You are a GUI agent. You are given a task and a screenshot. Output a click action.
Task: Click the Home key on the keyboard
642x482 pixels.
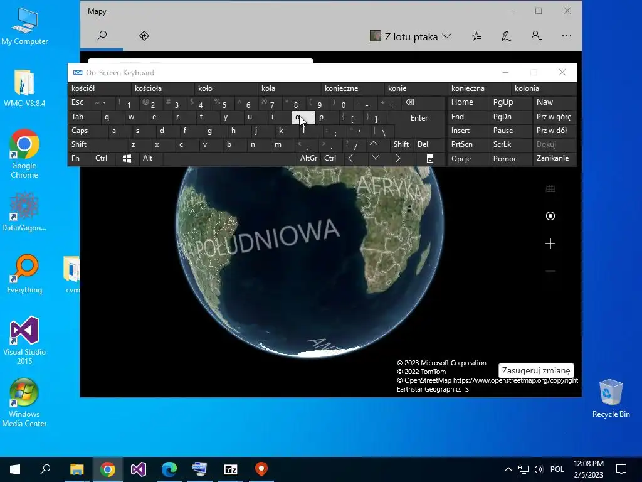[x=469, y=102]
